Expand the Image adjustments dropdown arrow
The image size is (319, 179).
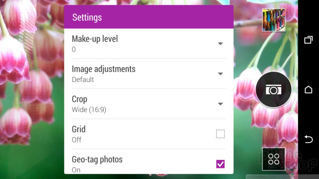point(221,74)
